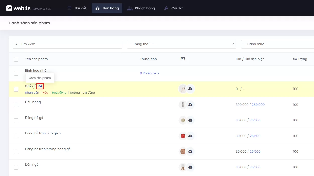Click Nhân bản link under Ghế gỗ
Image resolution: width=314 pixels, height=176 pixels.
[x=32, y=93]
